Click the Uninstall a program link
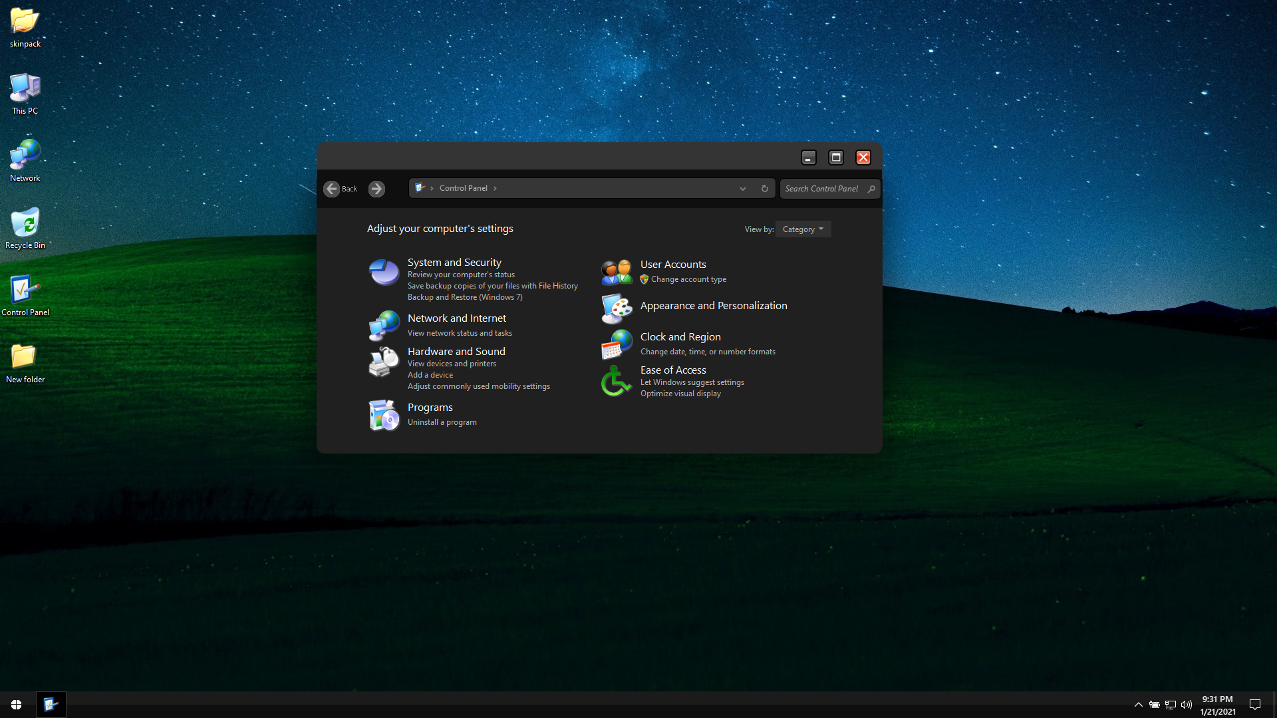 (x=442, y=422)
